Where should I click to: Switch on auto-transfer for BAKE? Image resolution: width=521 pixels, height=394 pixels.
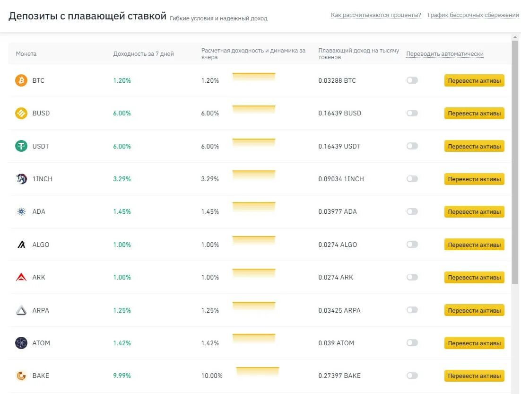tap(412, 376)
